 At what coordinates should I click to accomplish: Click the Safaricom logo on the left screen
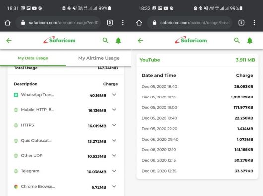point(60,40)
